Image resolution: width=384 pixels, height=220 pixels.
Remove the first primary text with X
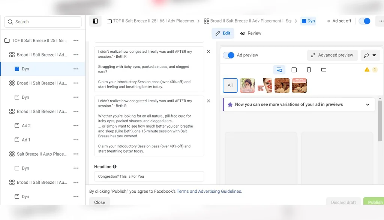pos(208,52)
